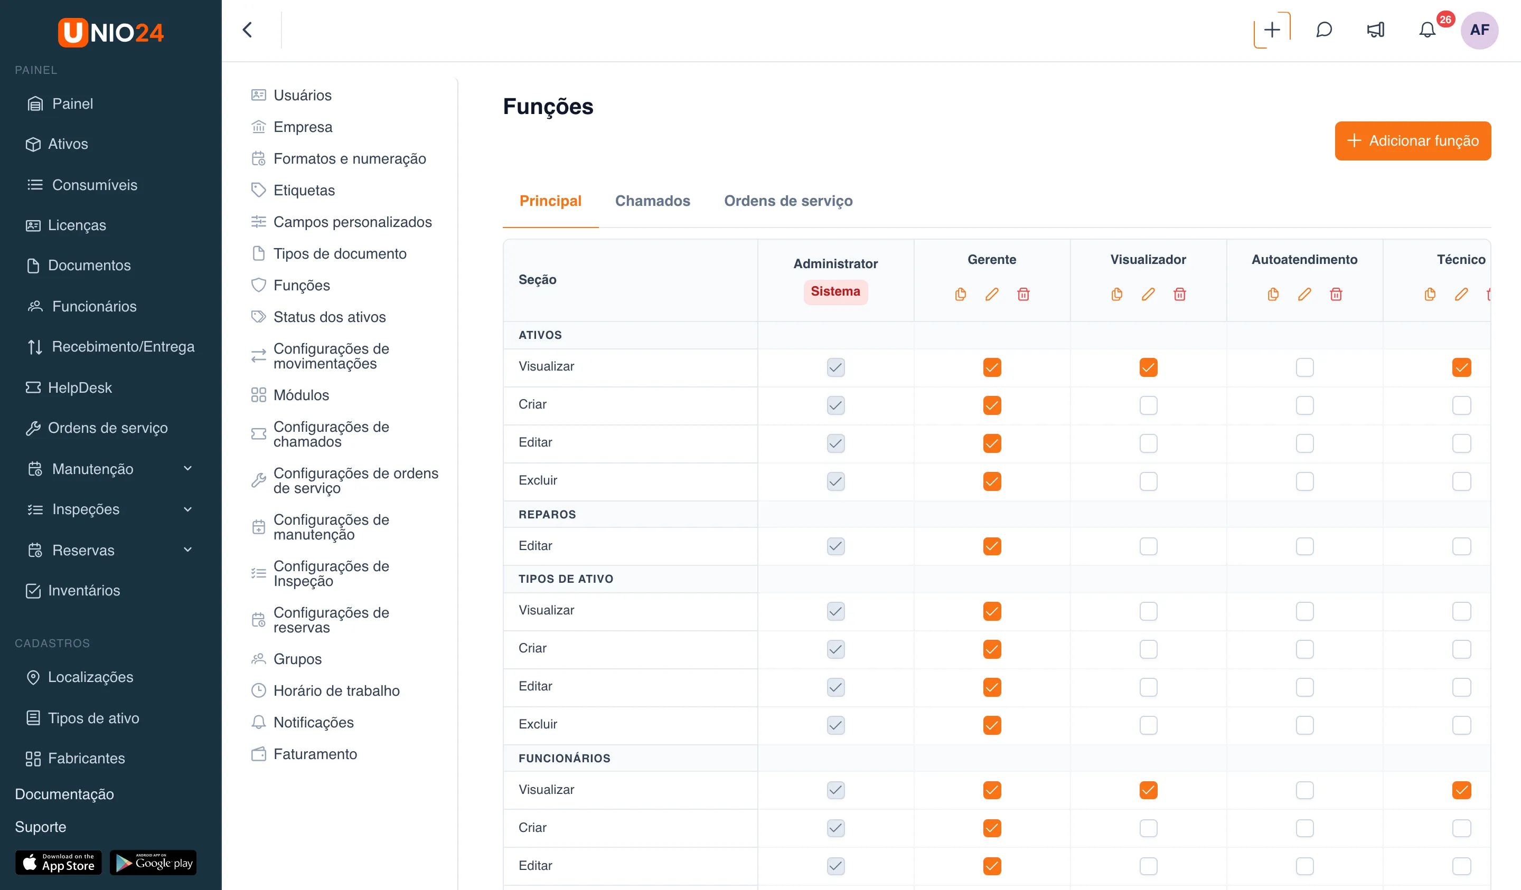Open the AF user avatar menu
1521x890 pixels.
(x=1479, y=30)
